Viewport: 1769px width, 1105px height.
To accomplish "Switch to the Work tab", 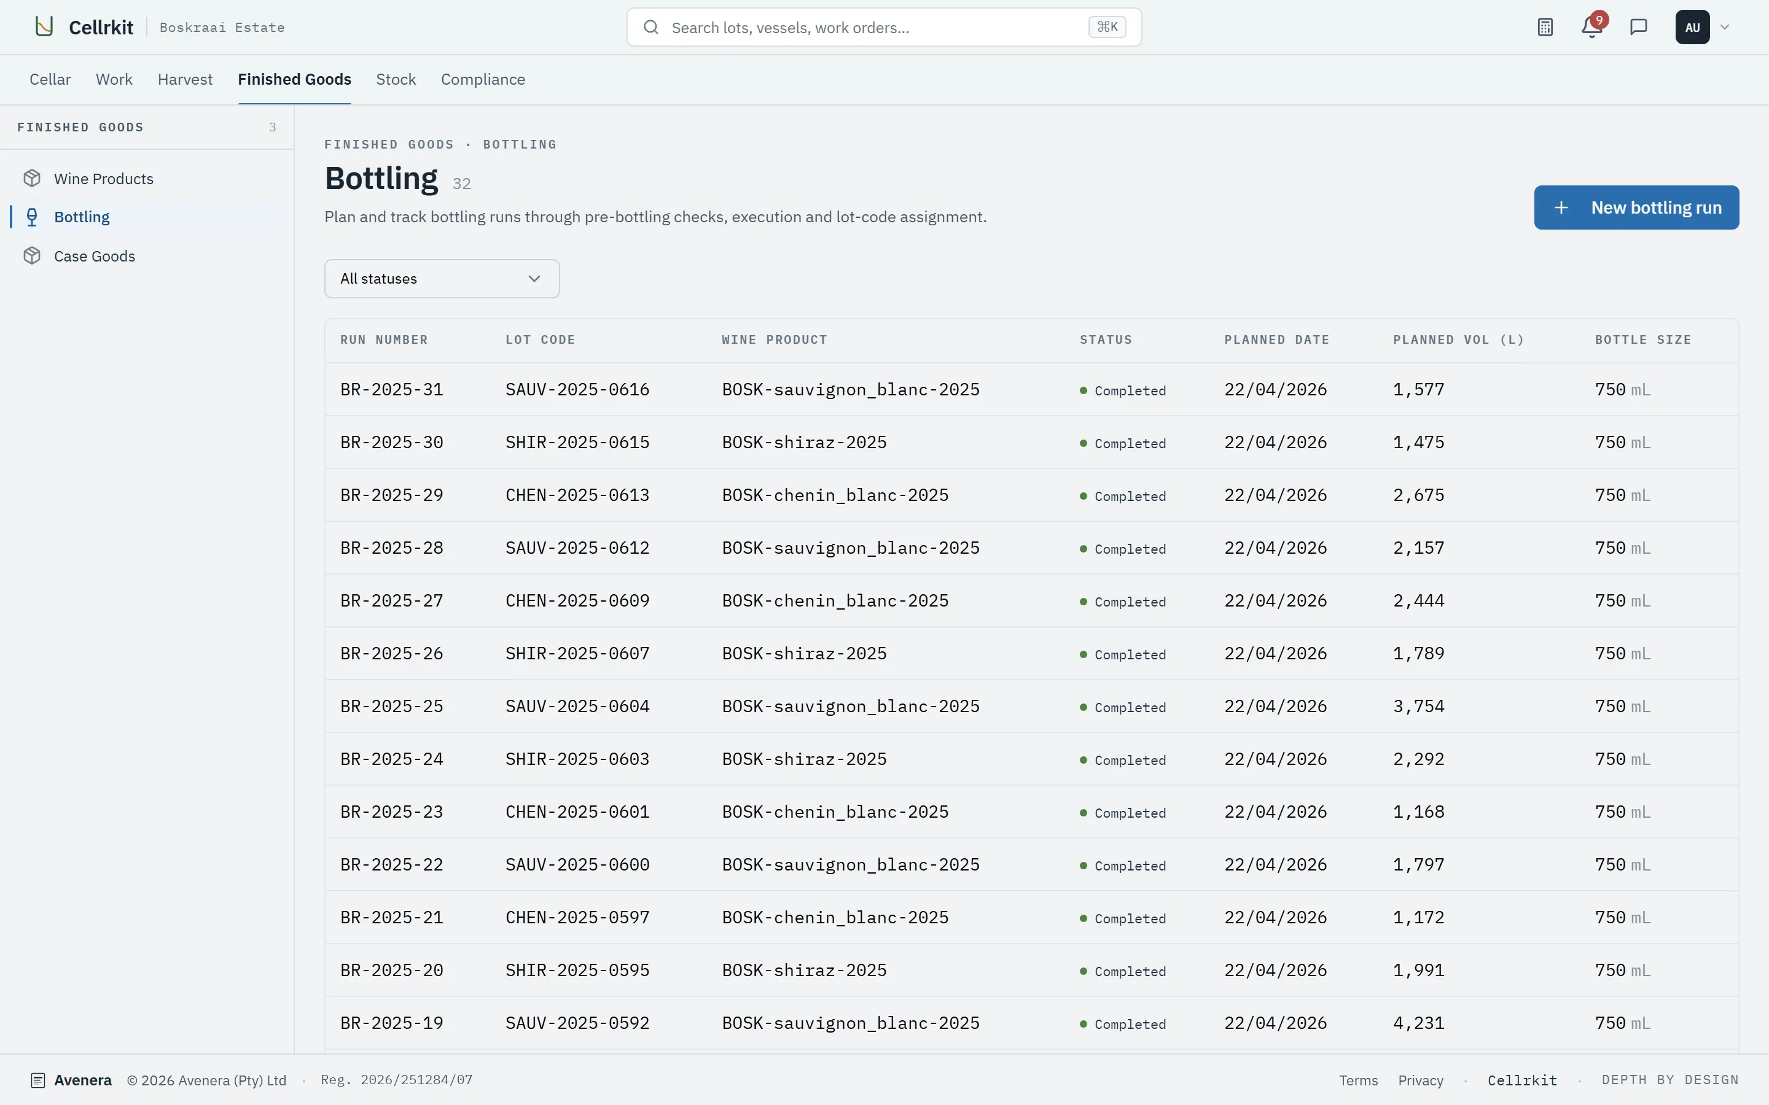I will [x=114, y=79].
